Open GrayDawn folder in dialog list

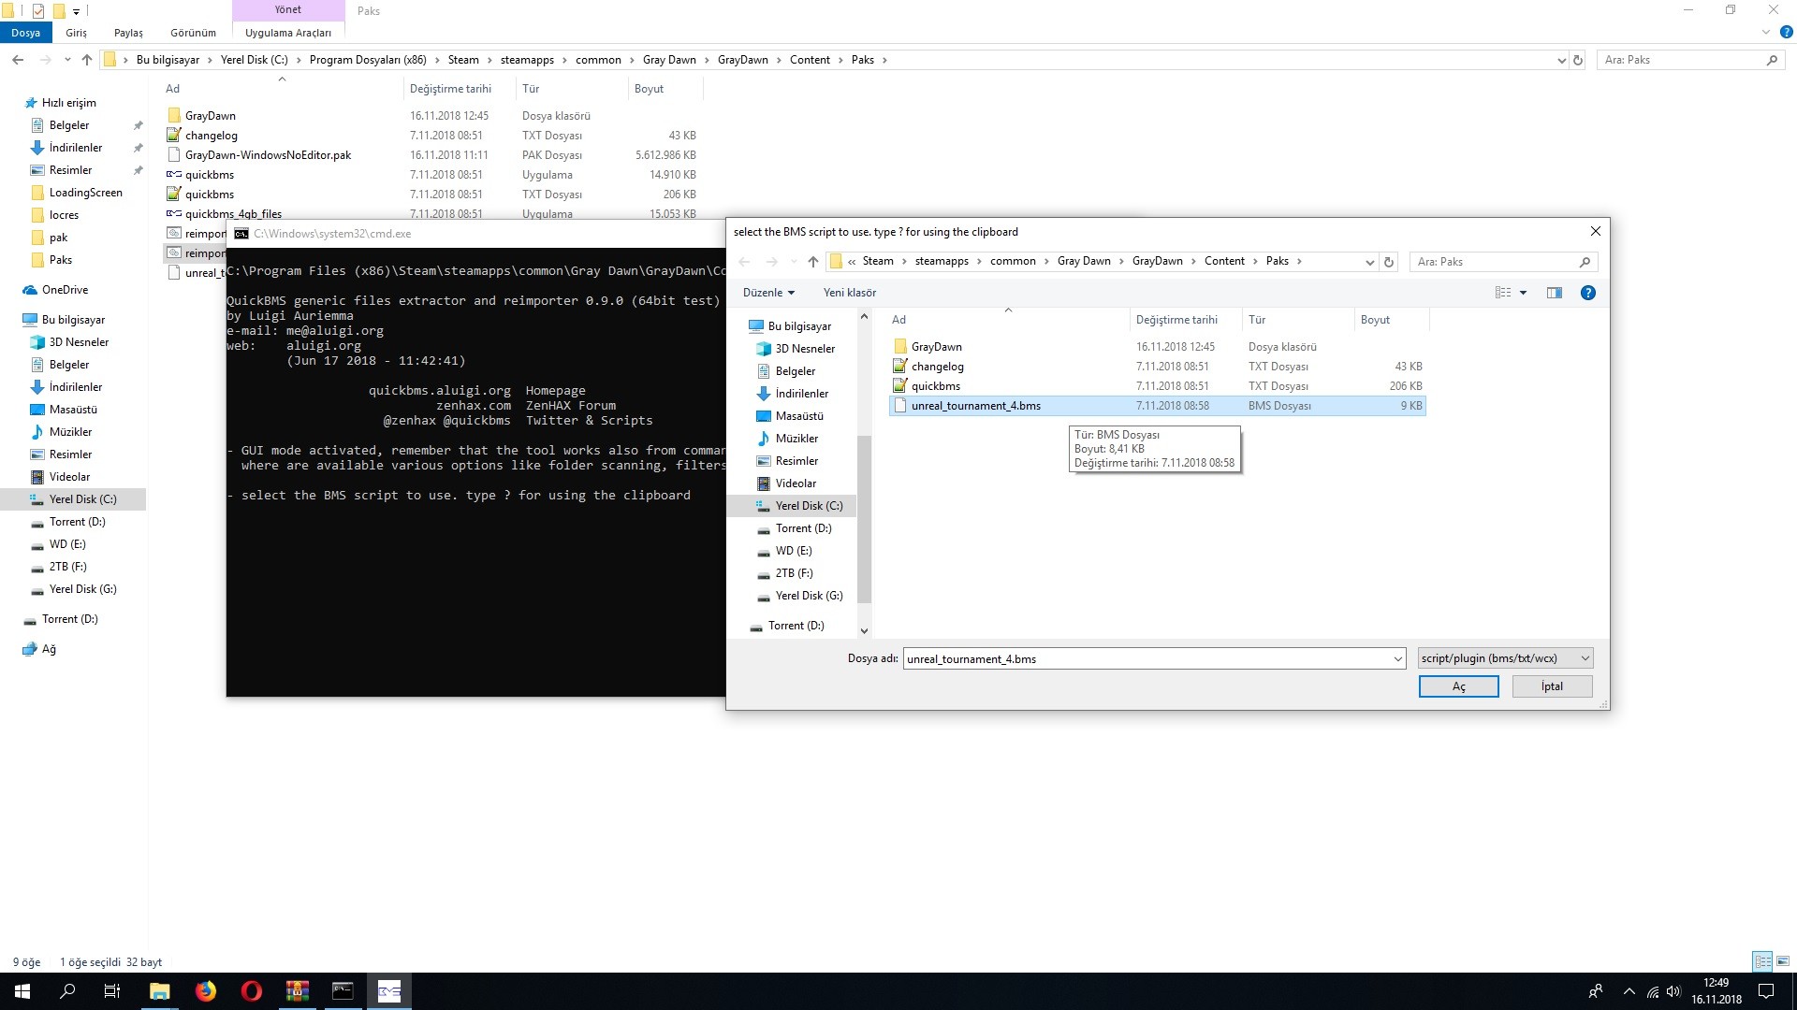[x=1157, y=347]
